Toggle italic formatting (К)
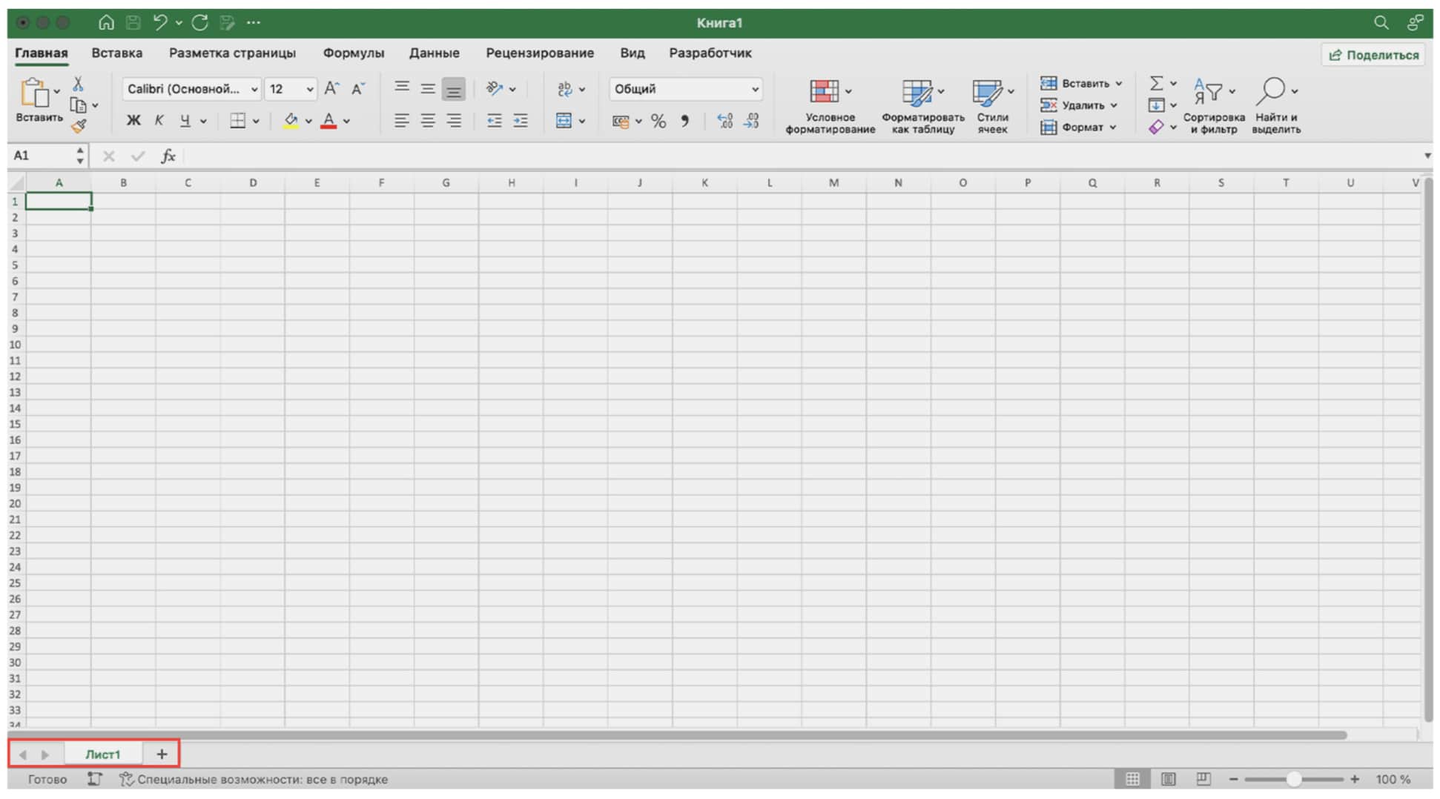 tap(159, 121)
